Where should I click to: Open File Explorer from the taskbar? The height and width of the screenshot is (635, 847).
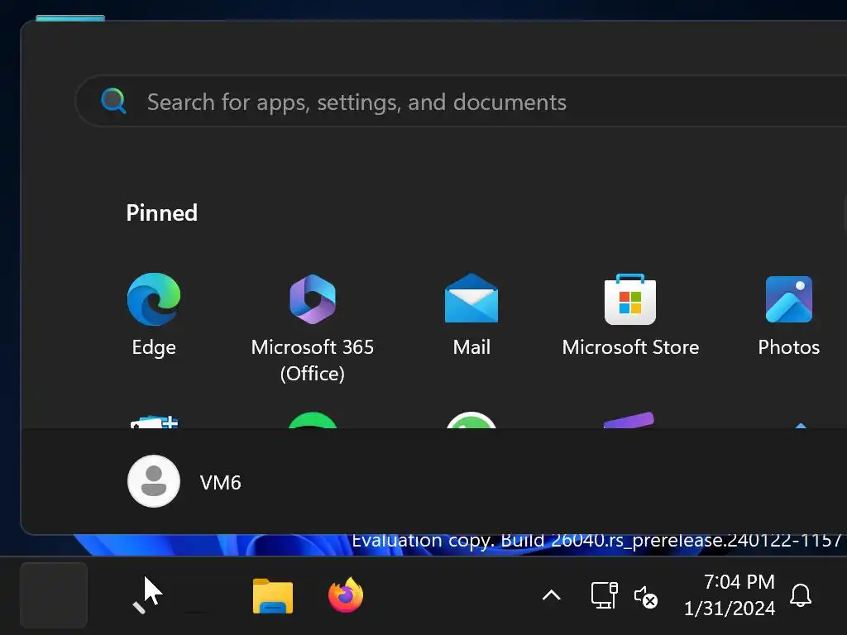273,596
